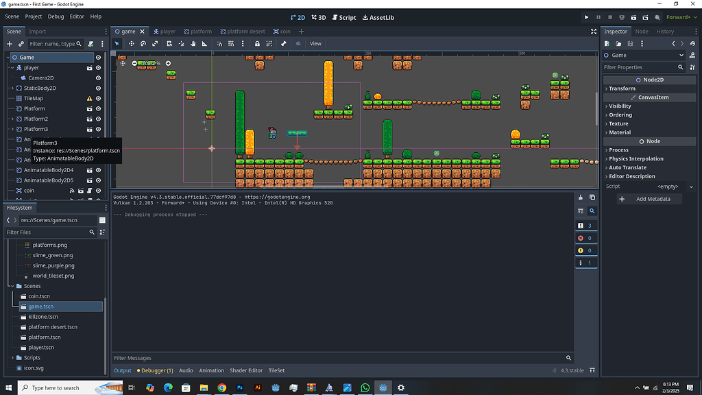
Task: Open documentation for Game node icon
Action: coord(692,55)
